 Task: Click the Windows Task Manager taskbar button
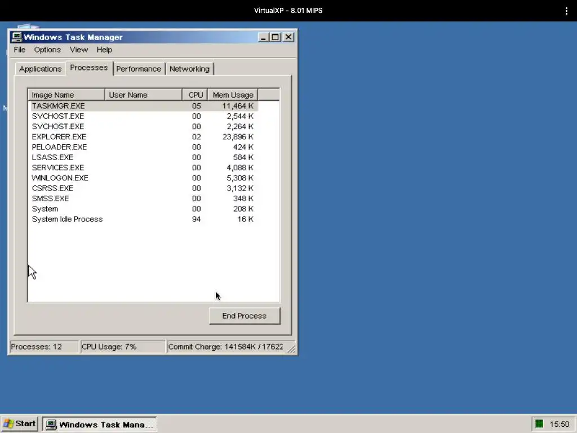100,424
